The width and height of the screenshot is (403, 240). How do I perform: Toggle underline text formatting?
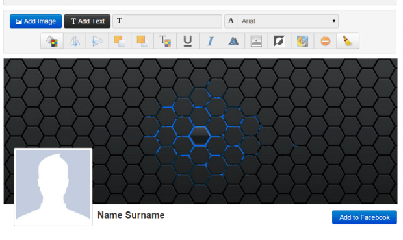[188, 41]
